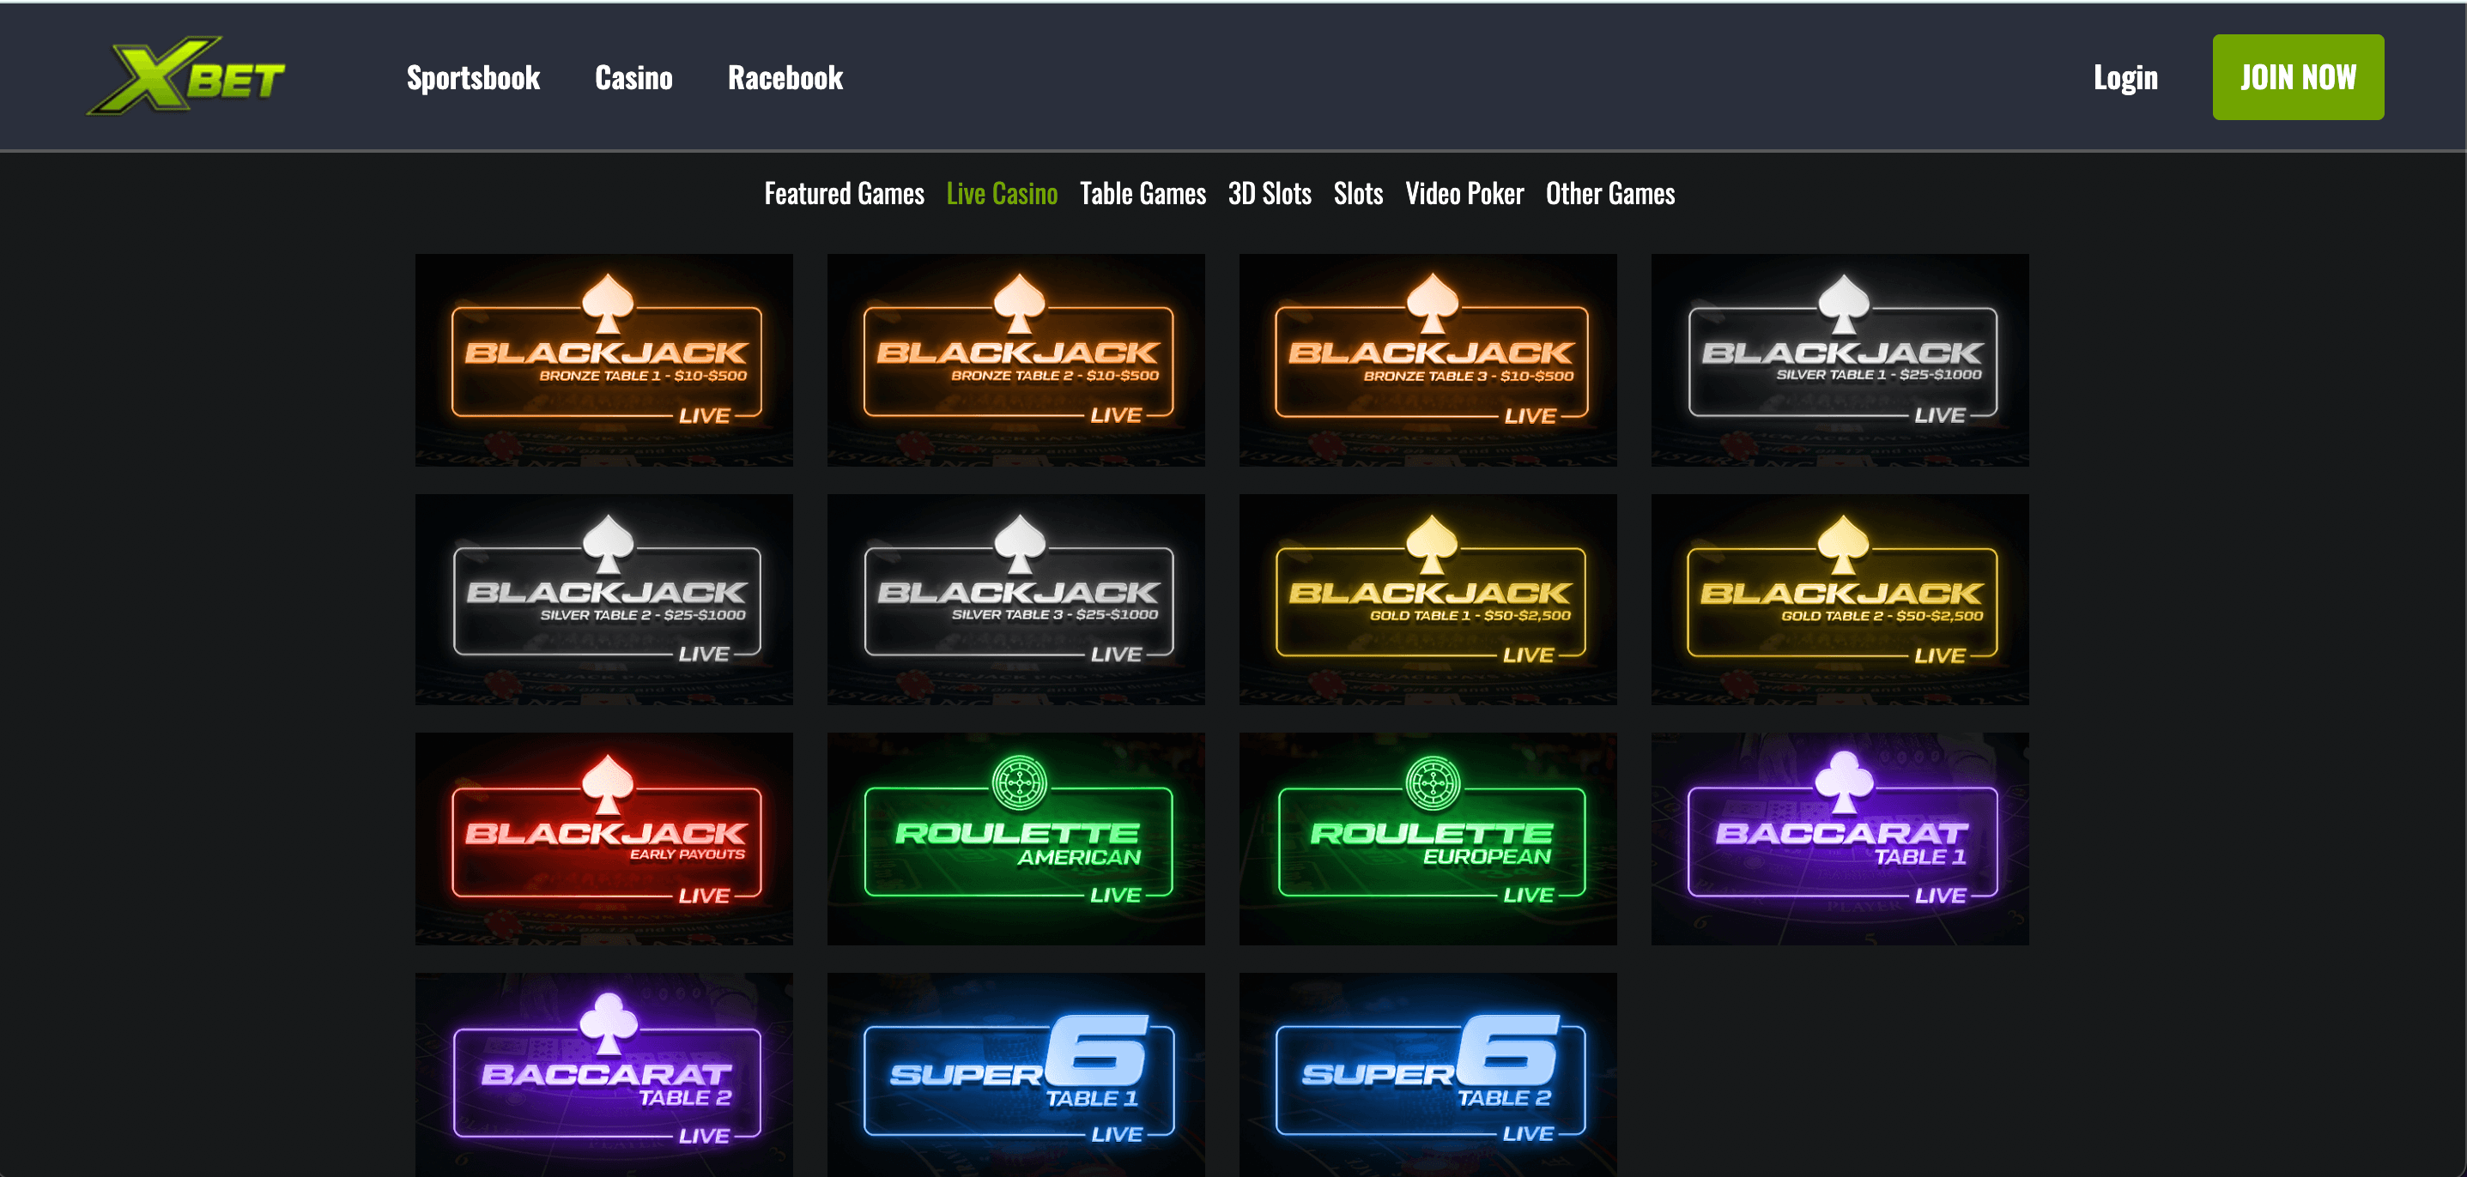
Task: Switch to the Table Games tab
Action: click(1143, 193)
